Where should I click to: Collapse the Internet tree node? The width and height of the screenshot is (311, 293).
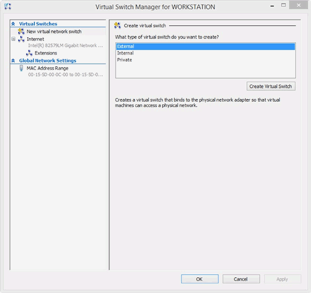13,39
